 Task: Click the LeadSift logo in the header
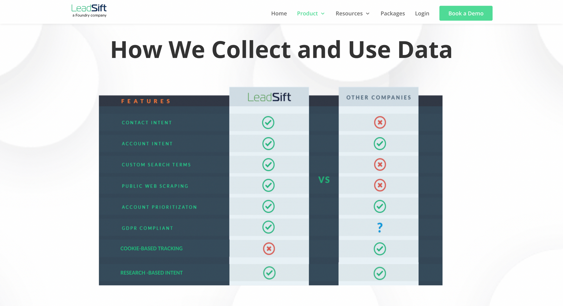click(x=89, y=11)
